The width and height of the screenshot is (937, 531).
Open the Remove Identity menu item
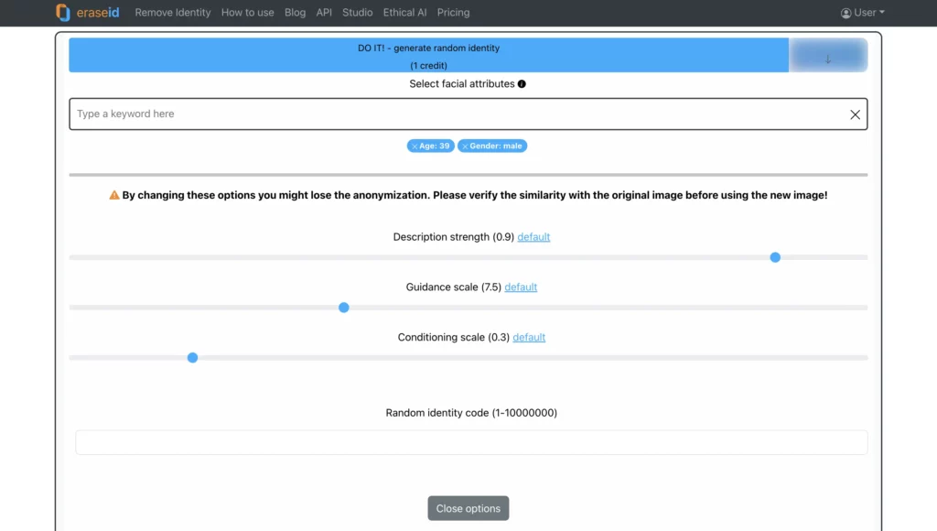pyautogui.click(x=172, y=13)
